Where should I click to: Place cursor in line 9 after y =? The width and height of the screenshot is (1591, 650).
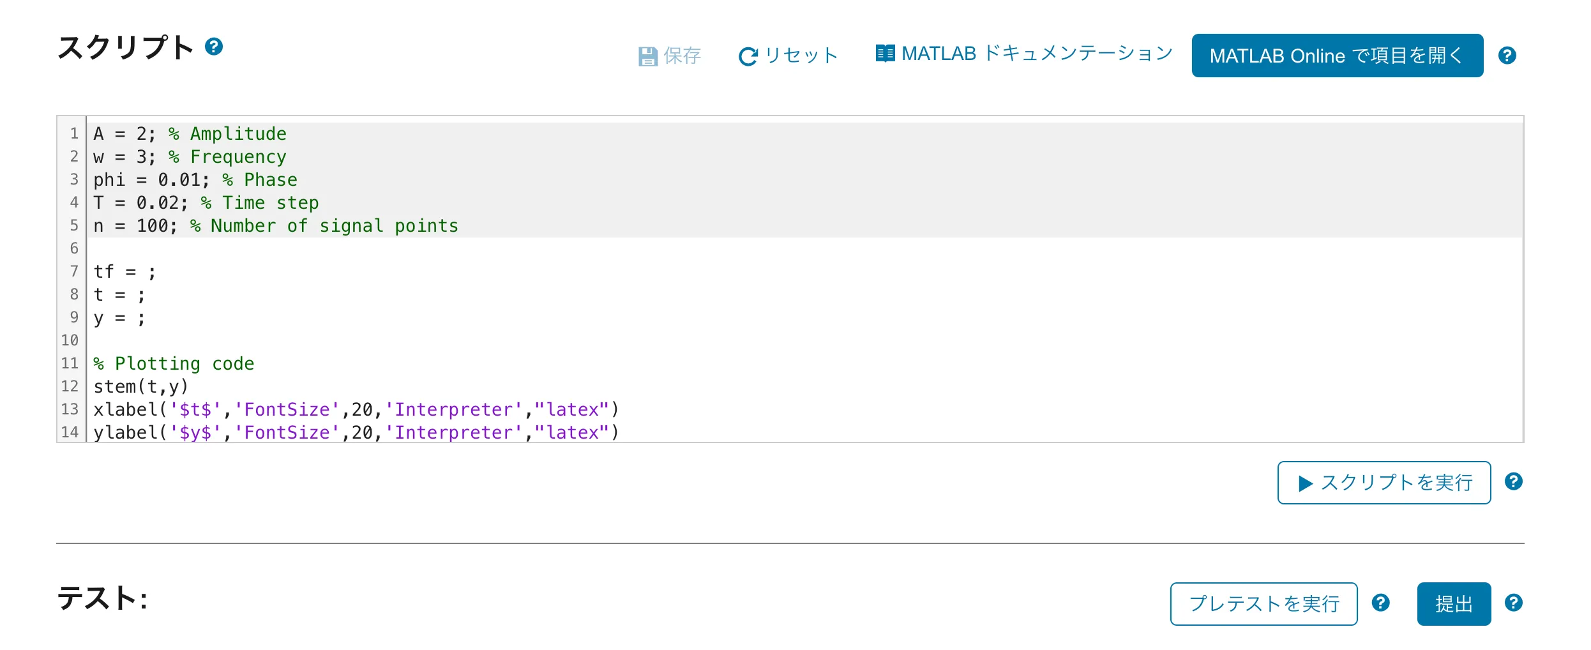pos(132,318)
